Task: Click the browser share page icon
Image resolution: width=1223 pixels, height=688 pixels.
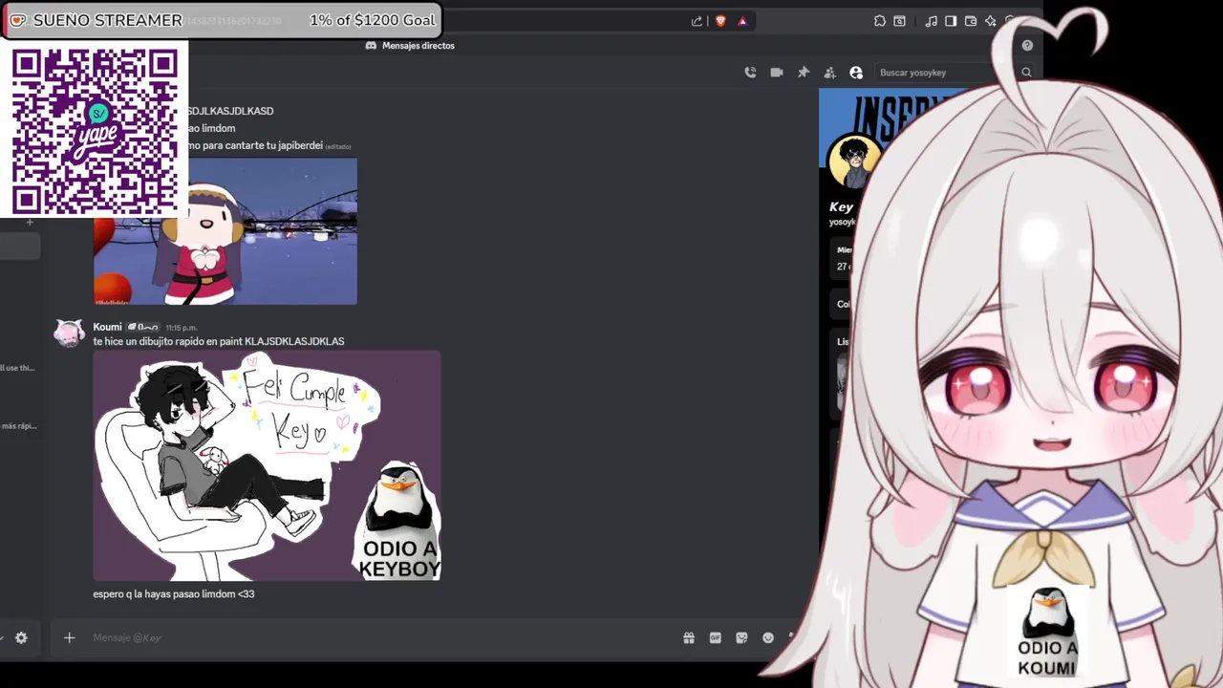Action: (x=697, y=21)
